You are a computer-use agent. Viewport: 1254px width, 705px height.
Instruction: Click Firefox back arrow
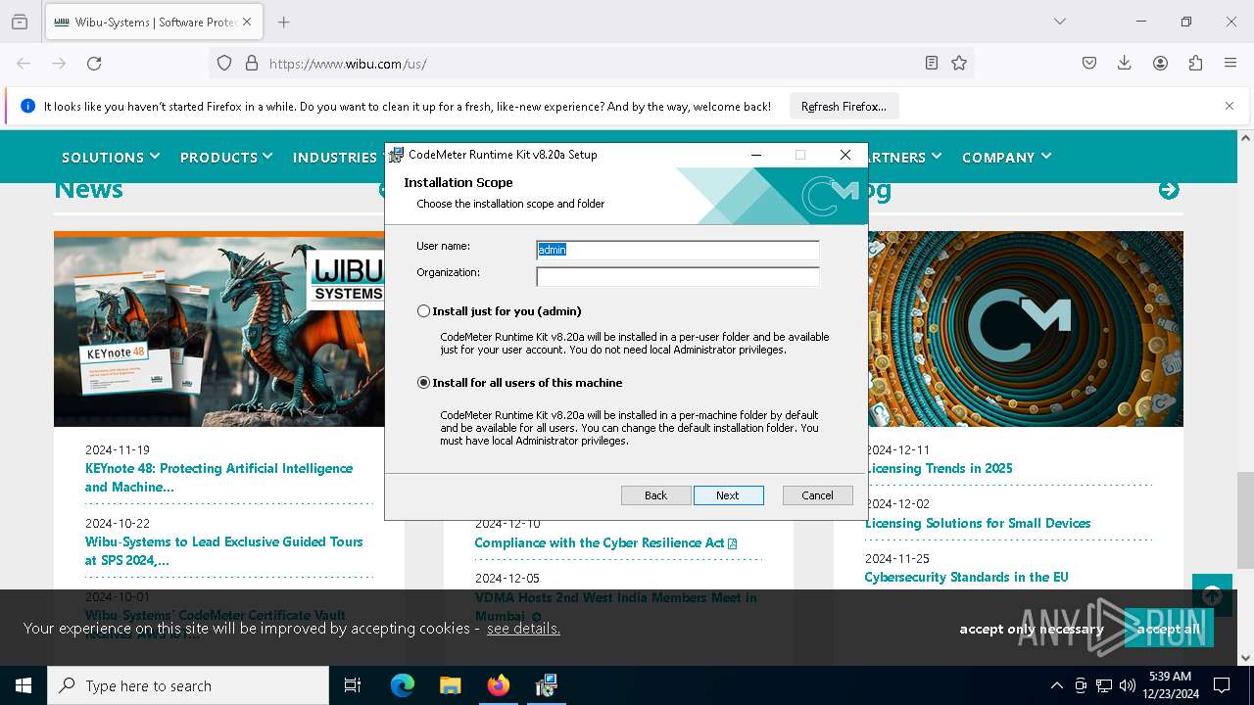(24, 63)
